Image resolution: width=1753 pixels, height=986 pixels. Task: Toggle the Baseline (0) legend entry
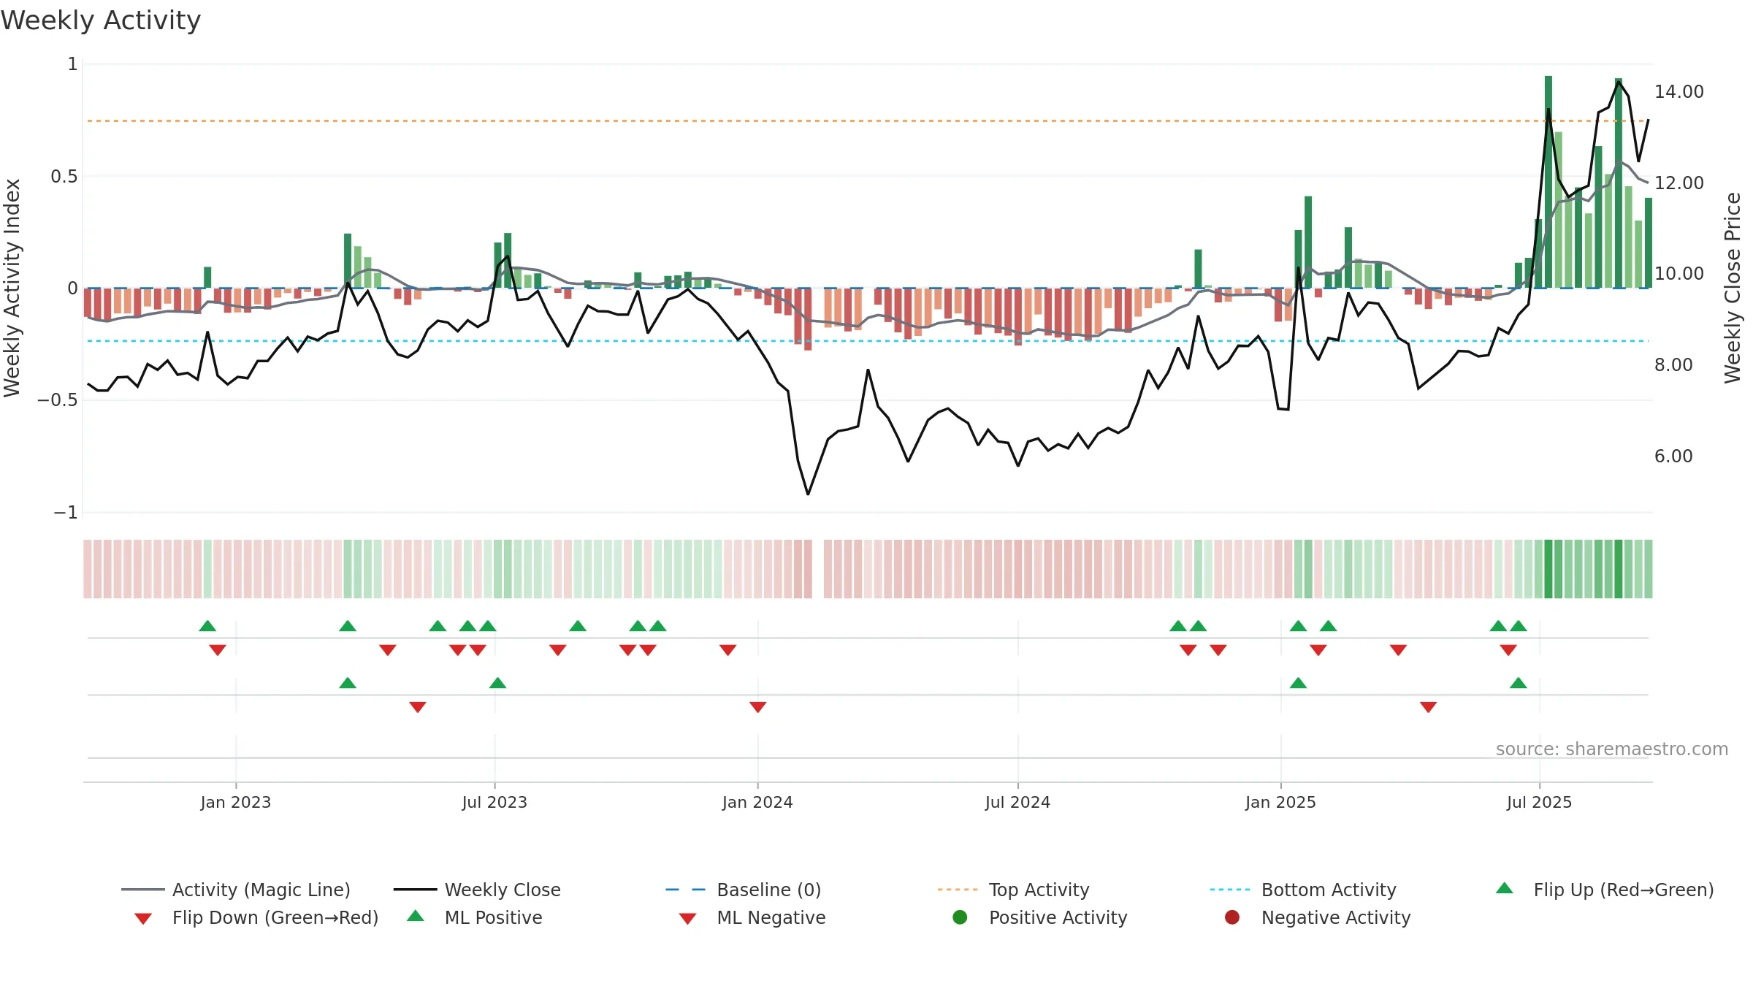(744, 890)
